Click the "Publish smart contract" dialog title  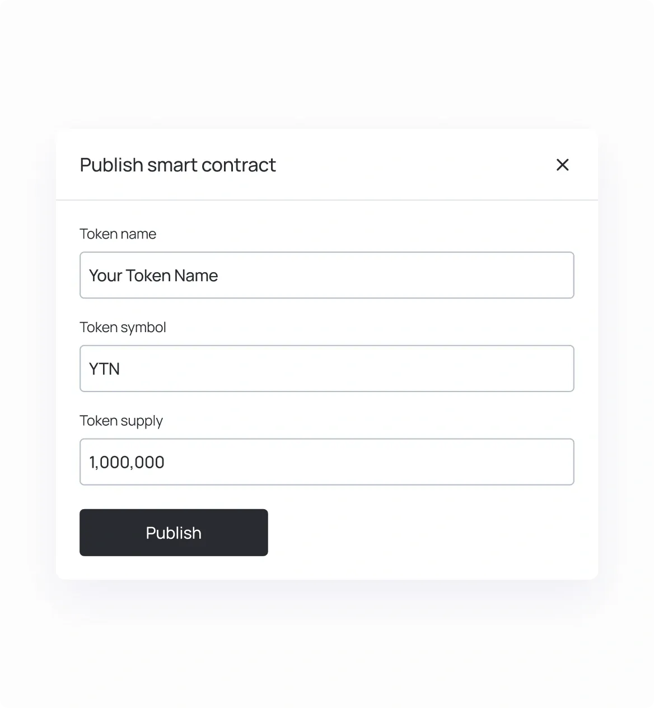pyautogui.click(x=177, y=165)
